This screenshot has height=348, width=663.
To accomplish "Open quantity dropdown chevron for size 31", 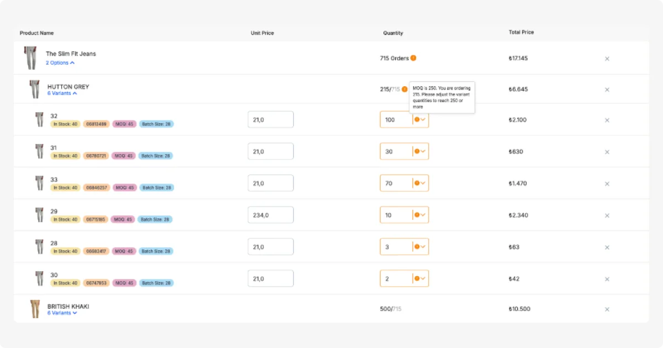I will coord(423,151).
